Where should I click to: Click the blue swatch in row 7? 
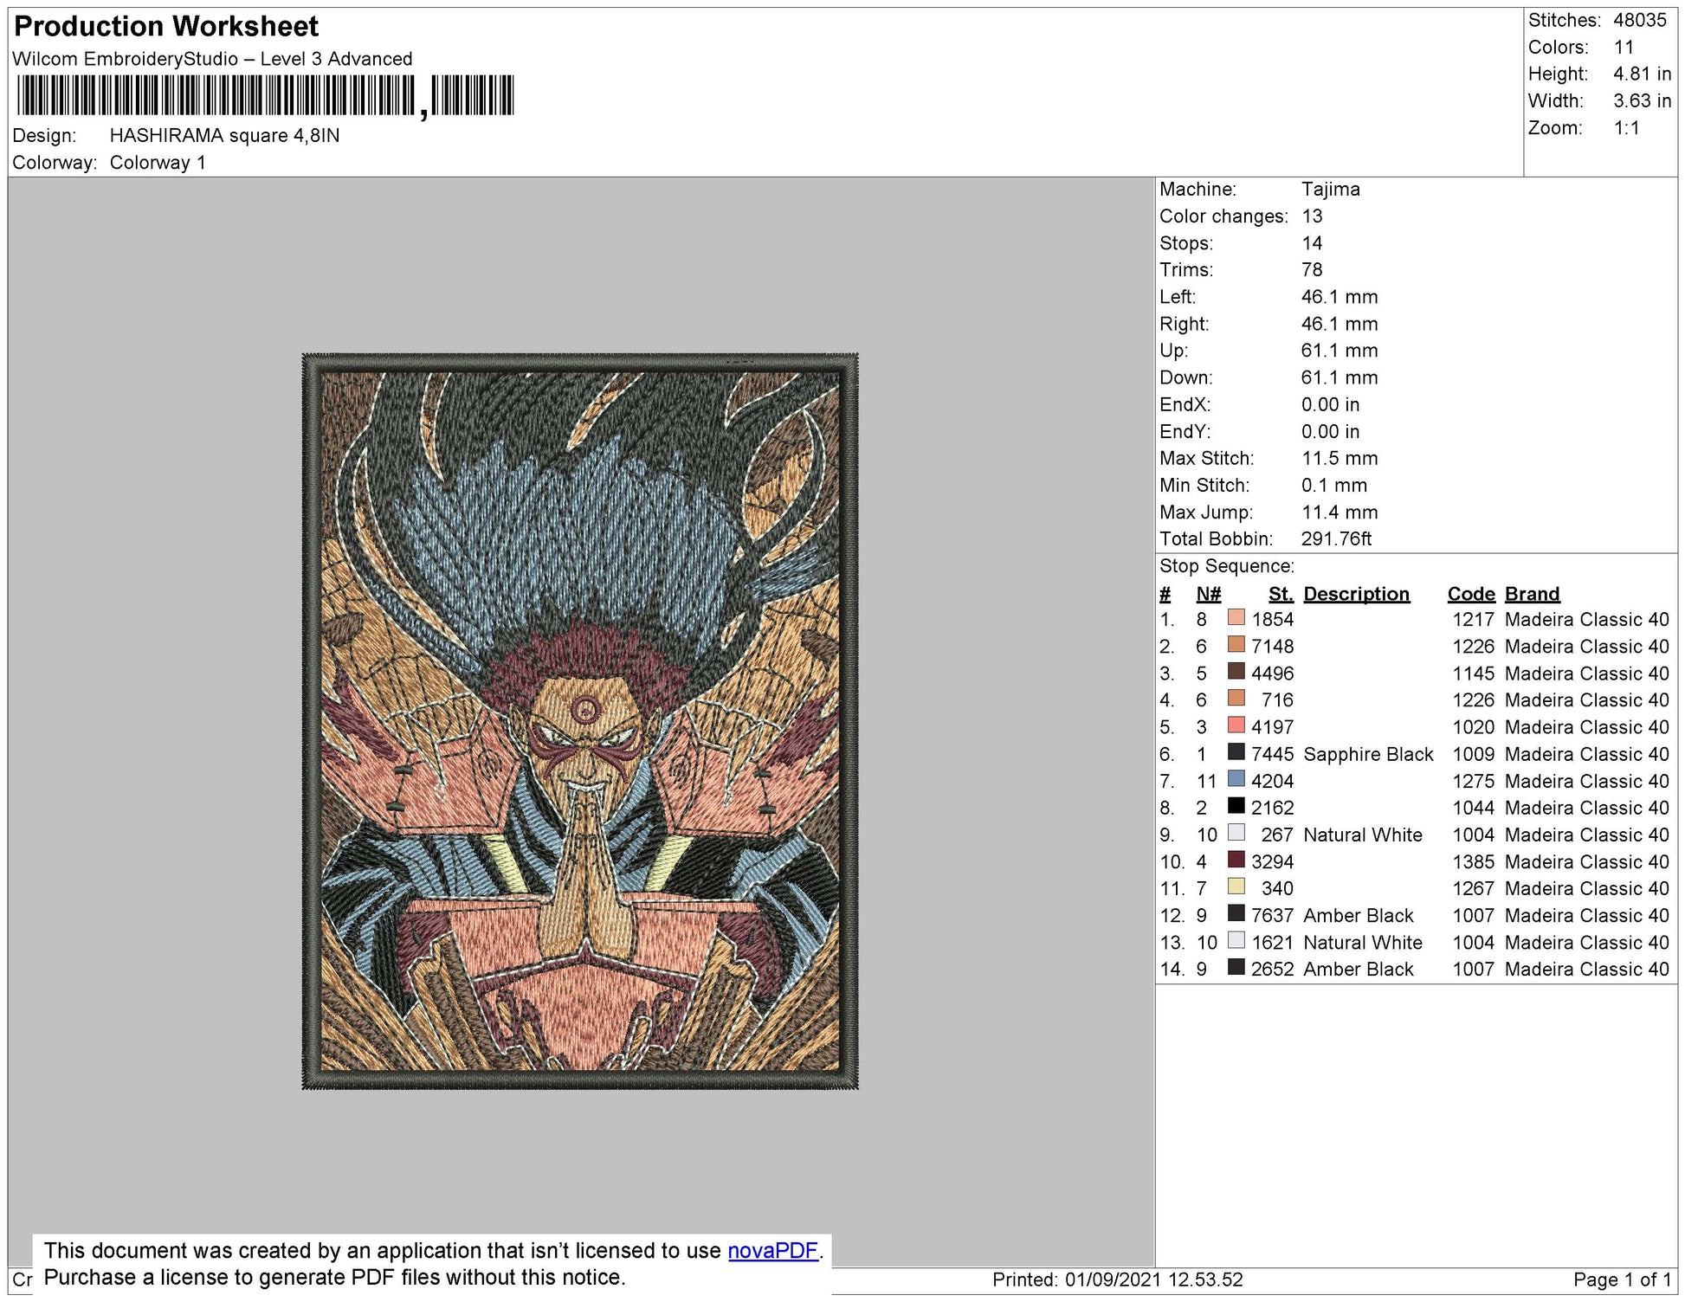point(1236,780)
